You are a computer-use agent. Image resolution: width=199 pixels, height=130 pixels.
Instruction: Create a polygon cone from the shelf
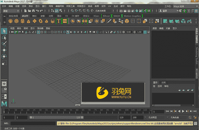28,21
